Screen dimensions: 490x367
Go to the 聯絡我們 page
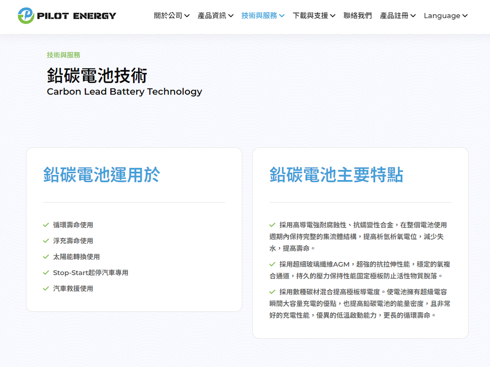pyautogui.click(x=358, y=16)
